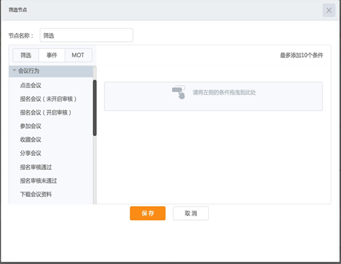This screenshot has height=264, width=341.
Task: Collapse the 会议行为 group
Action: [x=51, y=71]
